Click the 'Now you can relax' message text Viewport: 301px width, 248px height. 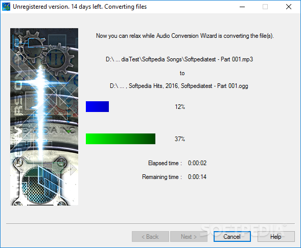[x=184, y=36]
